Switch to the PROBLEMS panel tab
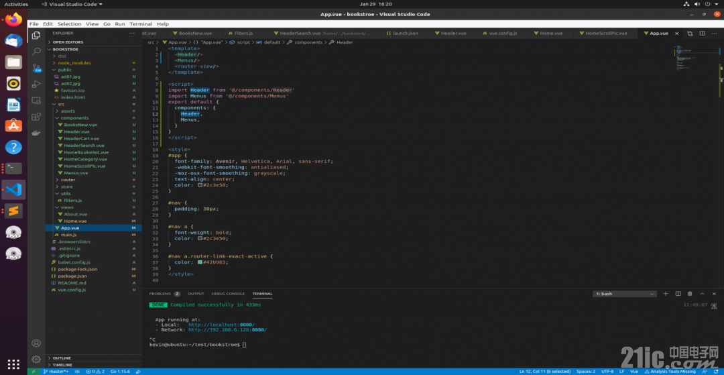This screenshot has width=724, height=375. (x=160, y=294)
